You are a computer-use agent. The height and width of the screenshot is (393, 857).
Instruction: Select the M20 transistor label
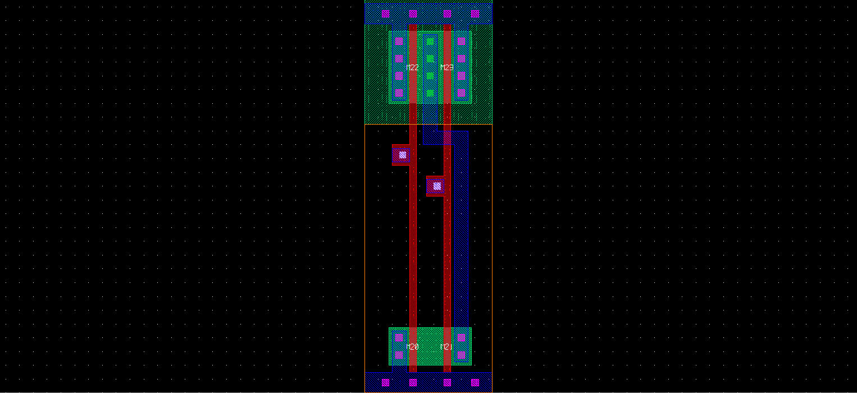pyautogui.click(x=413, y=347)
